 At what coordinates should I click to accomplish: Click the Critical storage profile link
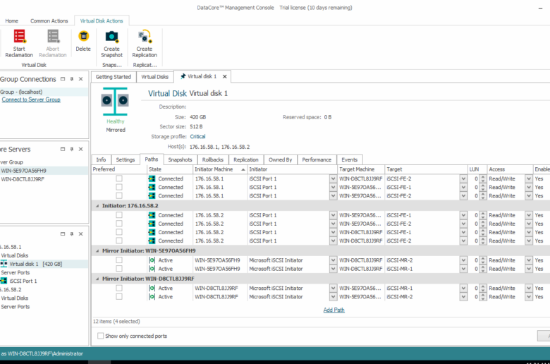click(198, 137)
